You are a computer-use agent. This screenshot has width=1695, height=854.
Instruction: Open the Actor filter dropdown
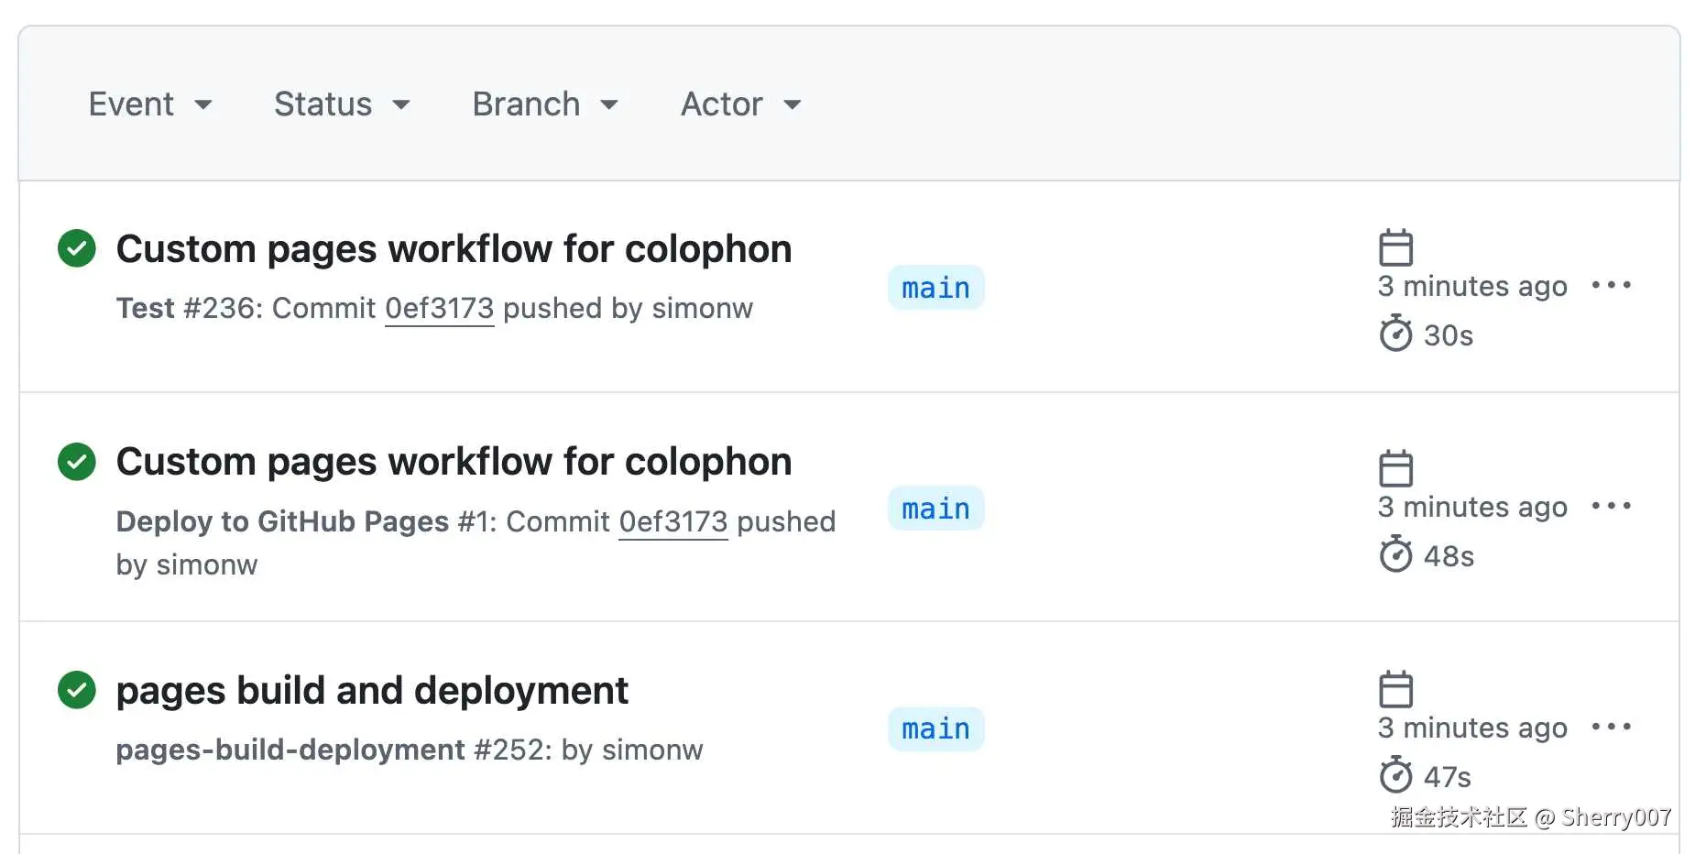pos(740,104)
